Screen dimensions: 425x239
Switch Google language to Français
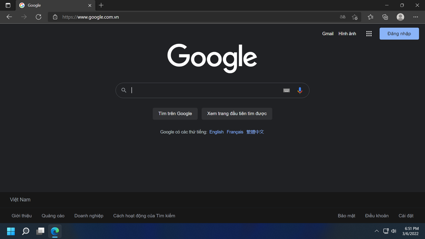pyautogui.click(x=235, y=132)
